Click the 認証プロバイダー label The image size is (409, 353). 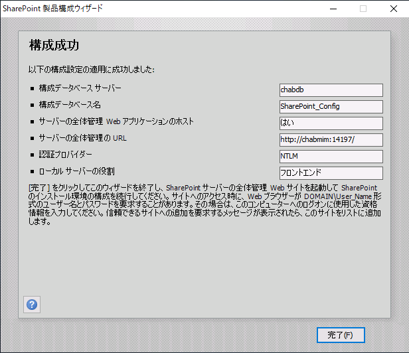click(65, 155)
